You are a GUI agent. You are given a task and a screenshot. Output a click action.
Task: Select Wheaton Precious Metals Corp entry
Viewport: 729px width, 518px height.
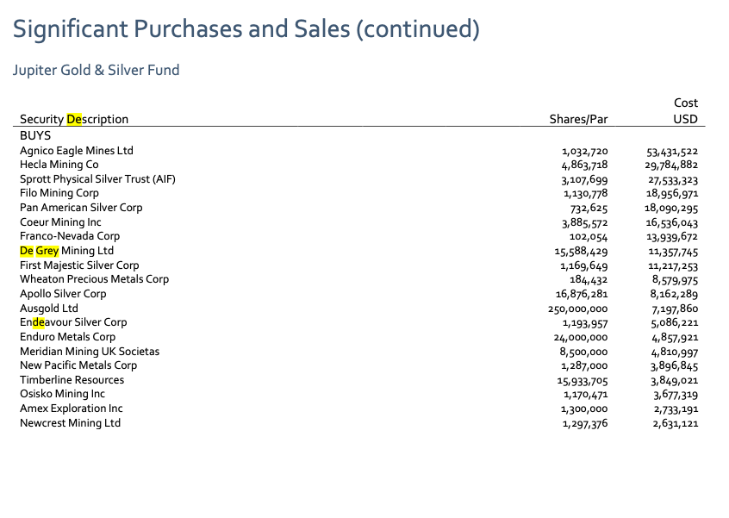click(95, 279)
